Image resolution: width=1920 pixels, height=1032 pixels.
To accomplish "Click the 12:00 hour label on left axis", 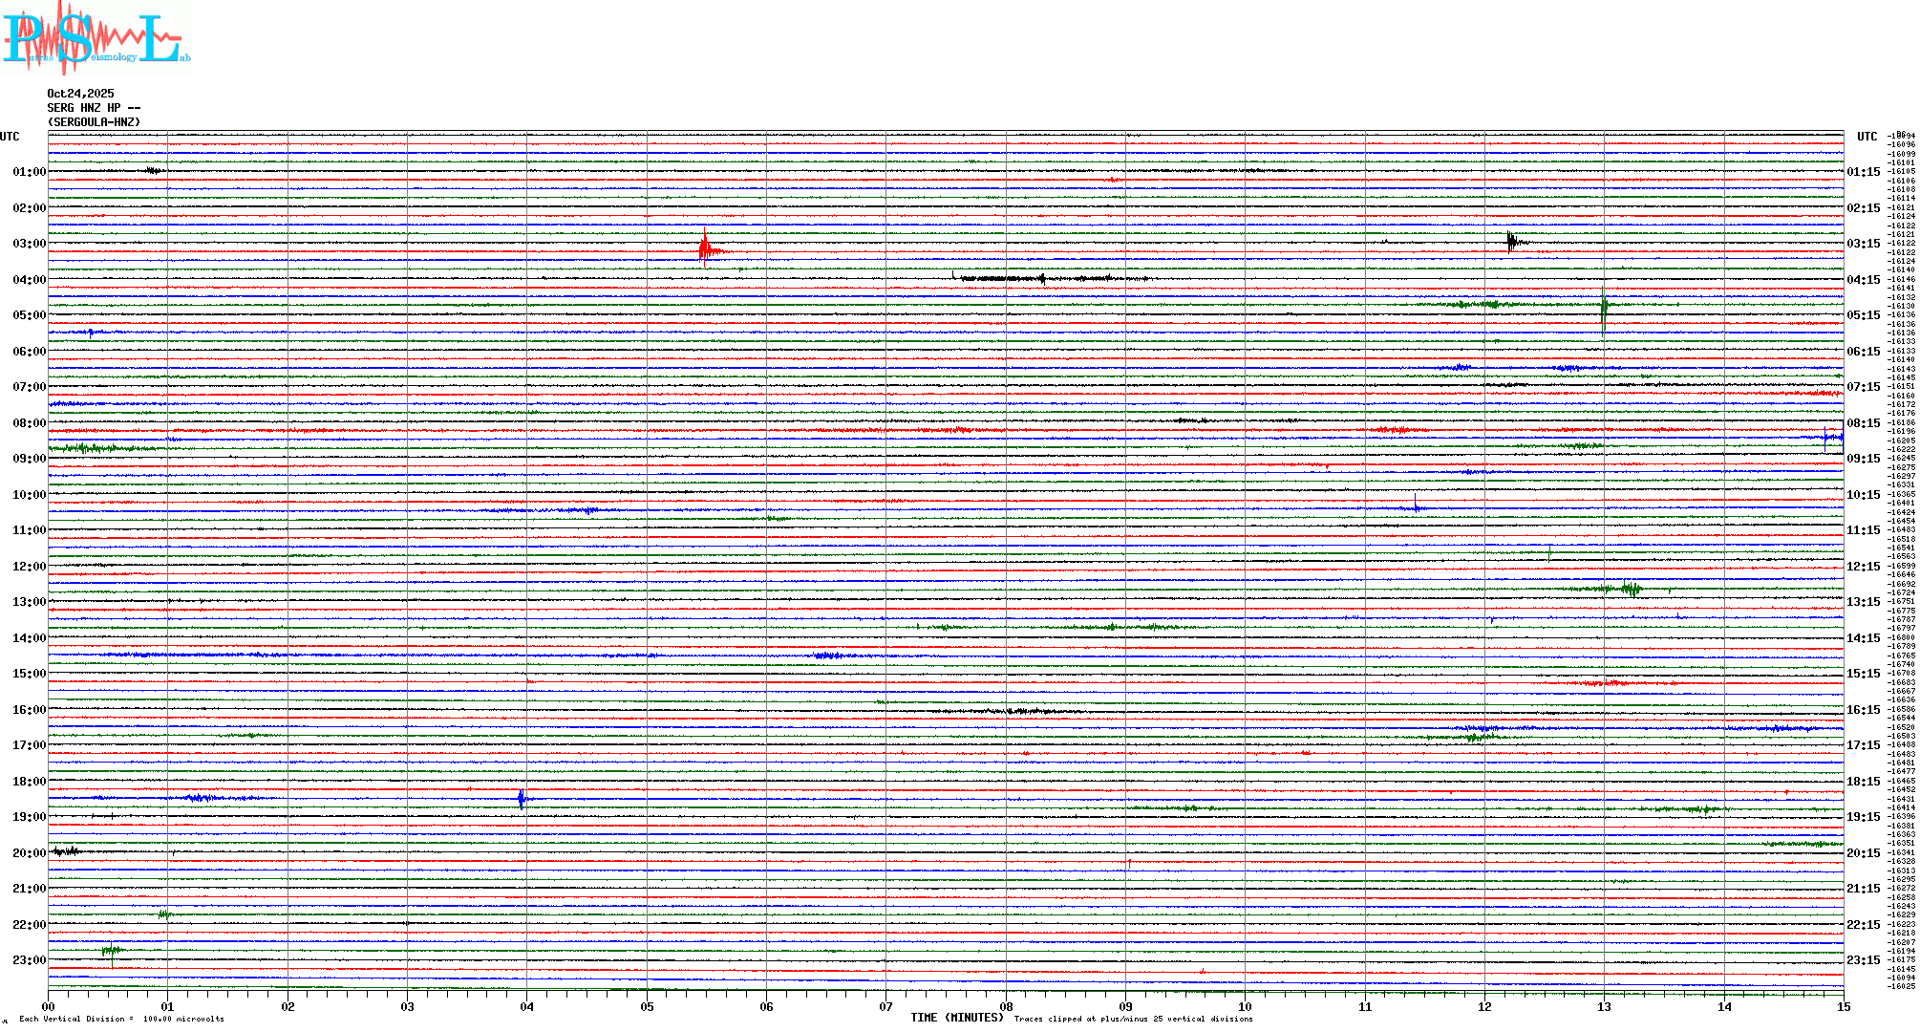I will click(29, 567).
